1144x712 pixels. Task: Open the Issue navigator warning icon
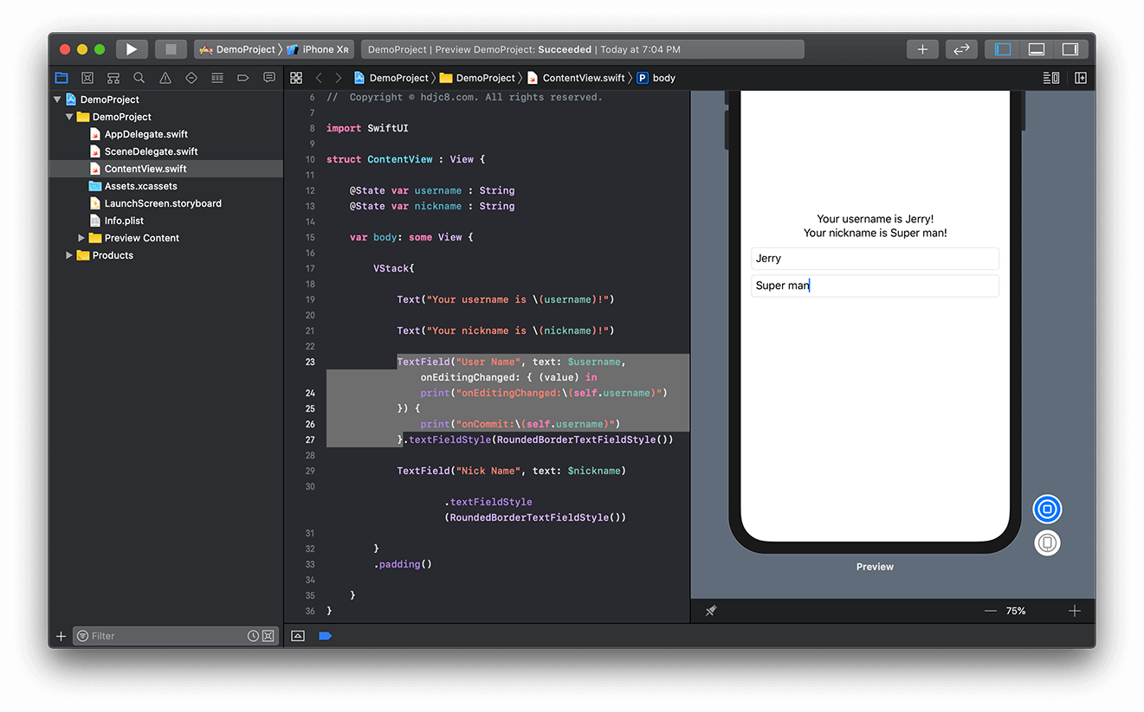click(x=165, y=78)
